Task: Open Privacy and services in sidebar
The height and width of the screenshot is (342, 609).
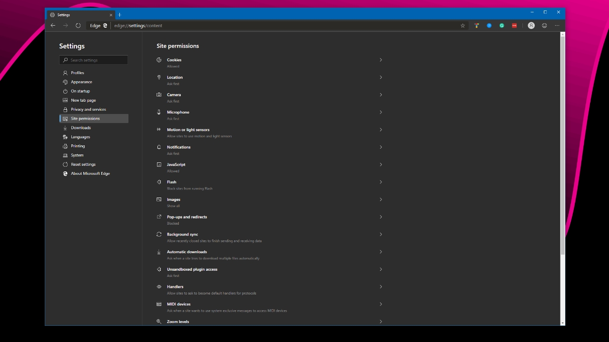Action: tap(88, 109)
